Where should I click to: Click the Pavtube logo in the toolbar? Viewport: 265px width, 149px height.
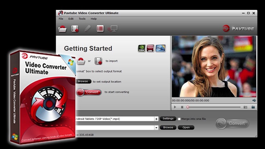coord(238,28)
